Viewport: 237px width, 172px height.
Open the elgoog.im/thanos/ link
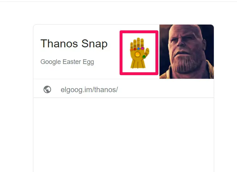click(x=89, y=90)
